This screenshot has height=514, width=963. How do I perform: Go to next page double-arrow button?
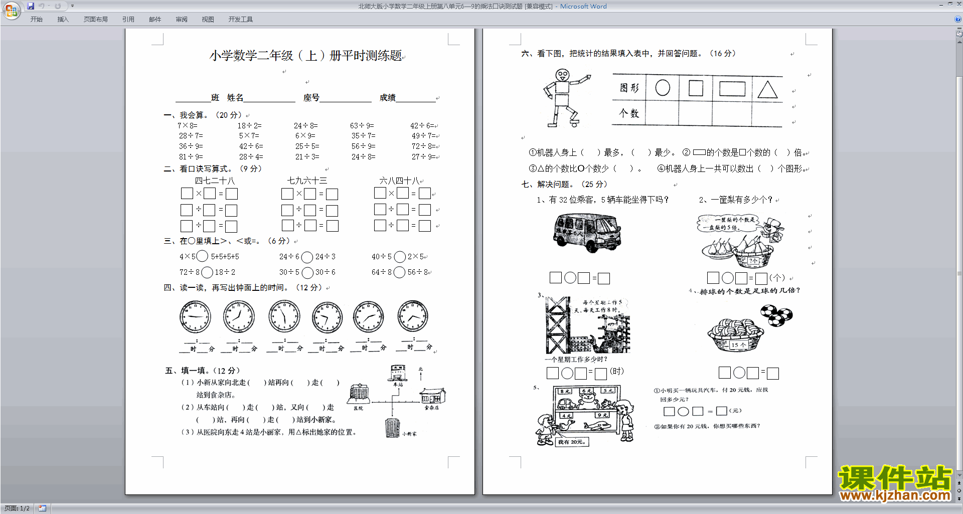pos(959,498)
